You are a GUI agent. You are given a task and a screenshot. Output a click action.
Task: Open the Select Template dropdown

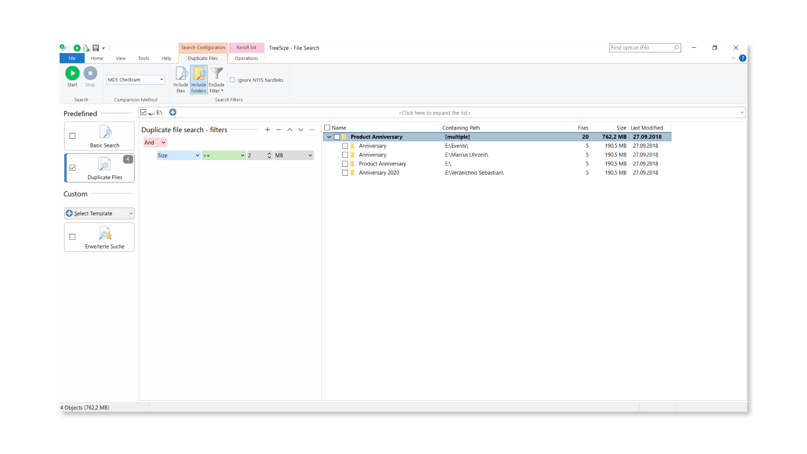click(x=99, y=214)
